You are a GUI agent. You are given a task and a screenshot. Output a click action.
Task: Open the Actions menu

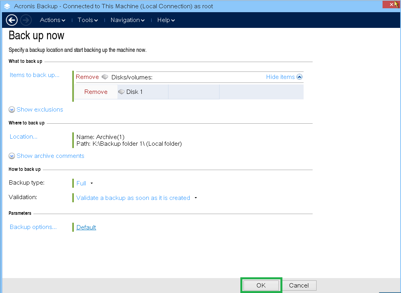[52, 20]
